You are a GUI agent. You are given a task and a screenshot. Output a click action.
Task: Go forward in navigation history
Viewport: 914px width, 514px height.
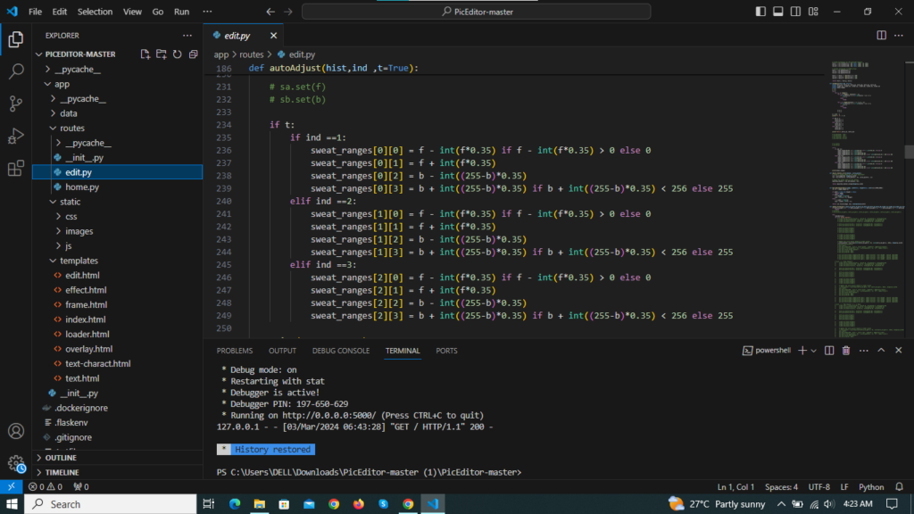(x=288, y=12)
